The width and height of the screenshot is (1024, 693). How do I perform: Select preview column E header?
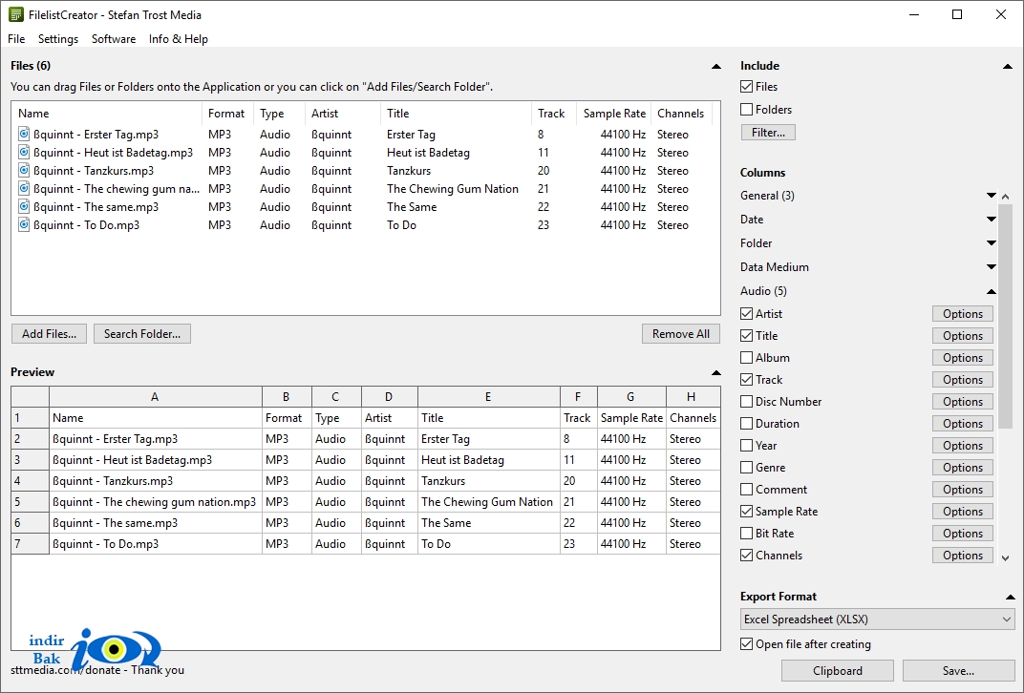click(488, 397)
